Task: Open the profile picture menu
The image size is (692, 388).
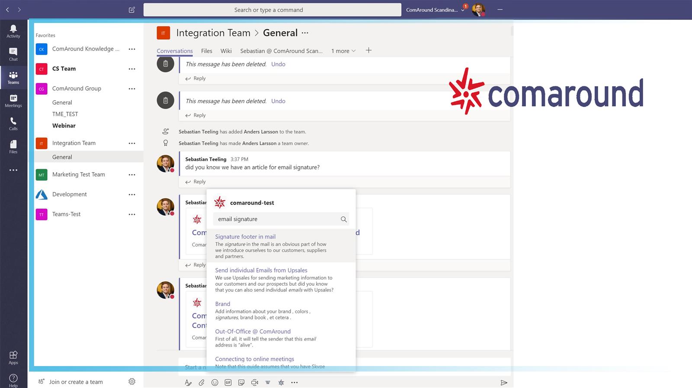Action: tap(478, 9)
